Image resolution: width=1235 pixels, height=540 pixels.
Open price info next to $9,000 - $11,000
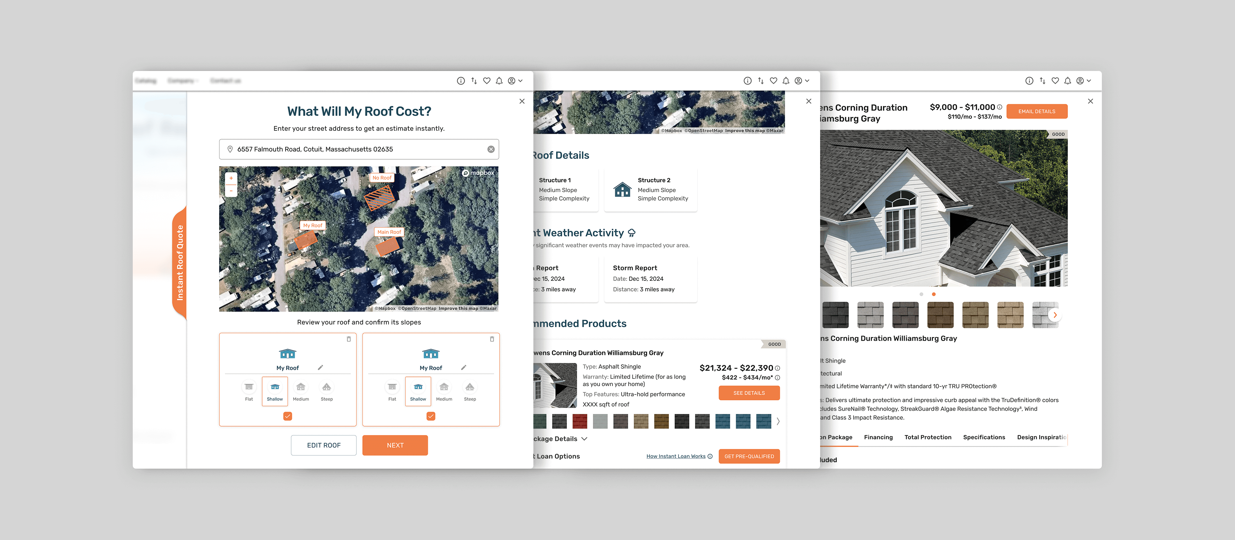tap(1000, 107)
